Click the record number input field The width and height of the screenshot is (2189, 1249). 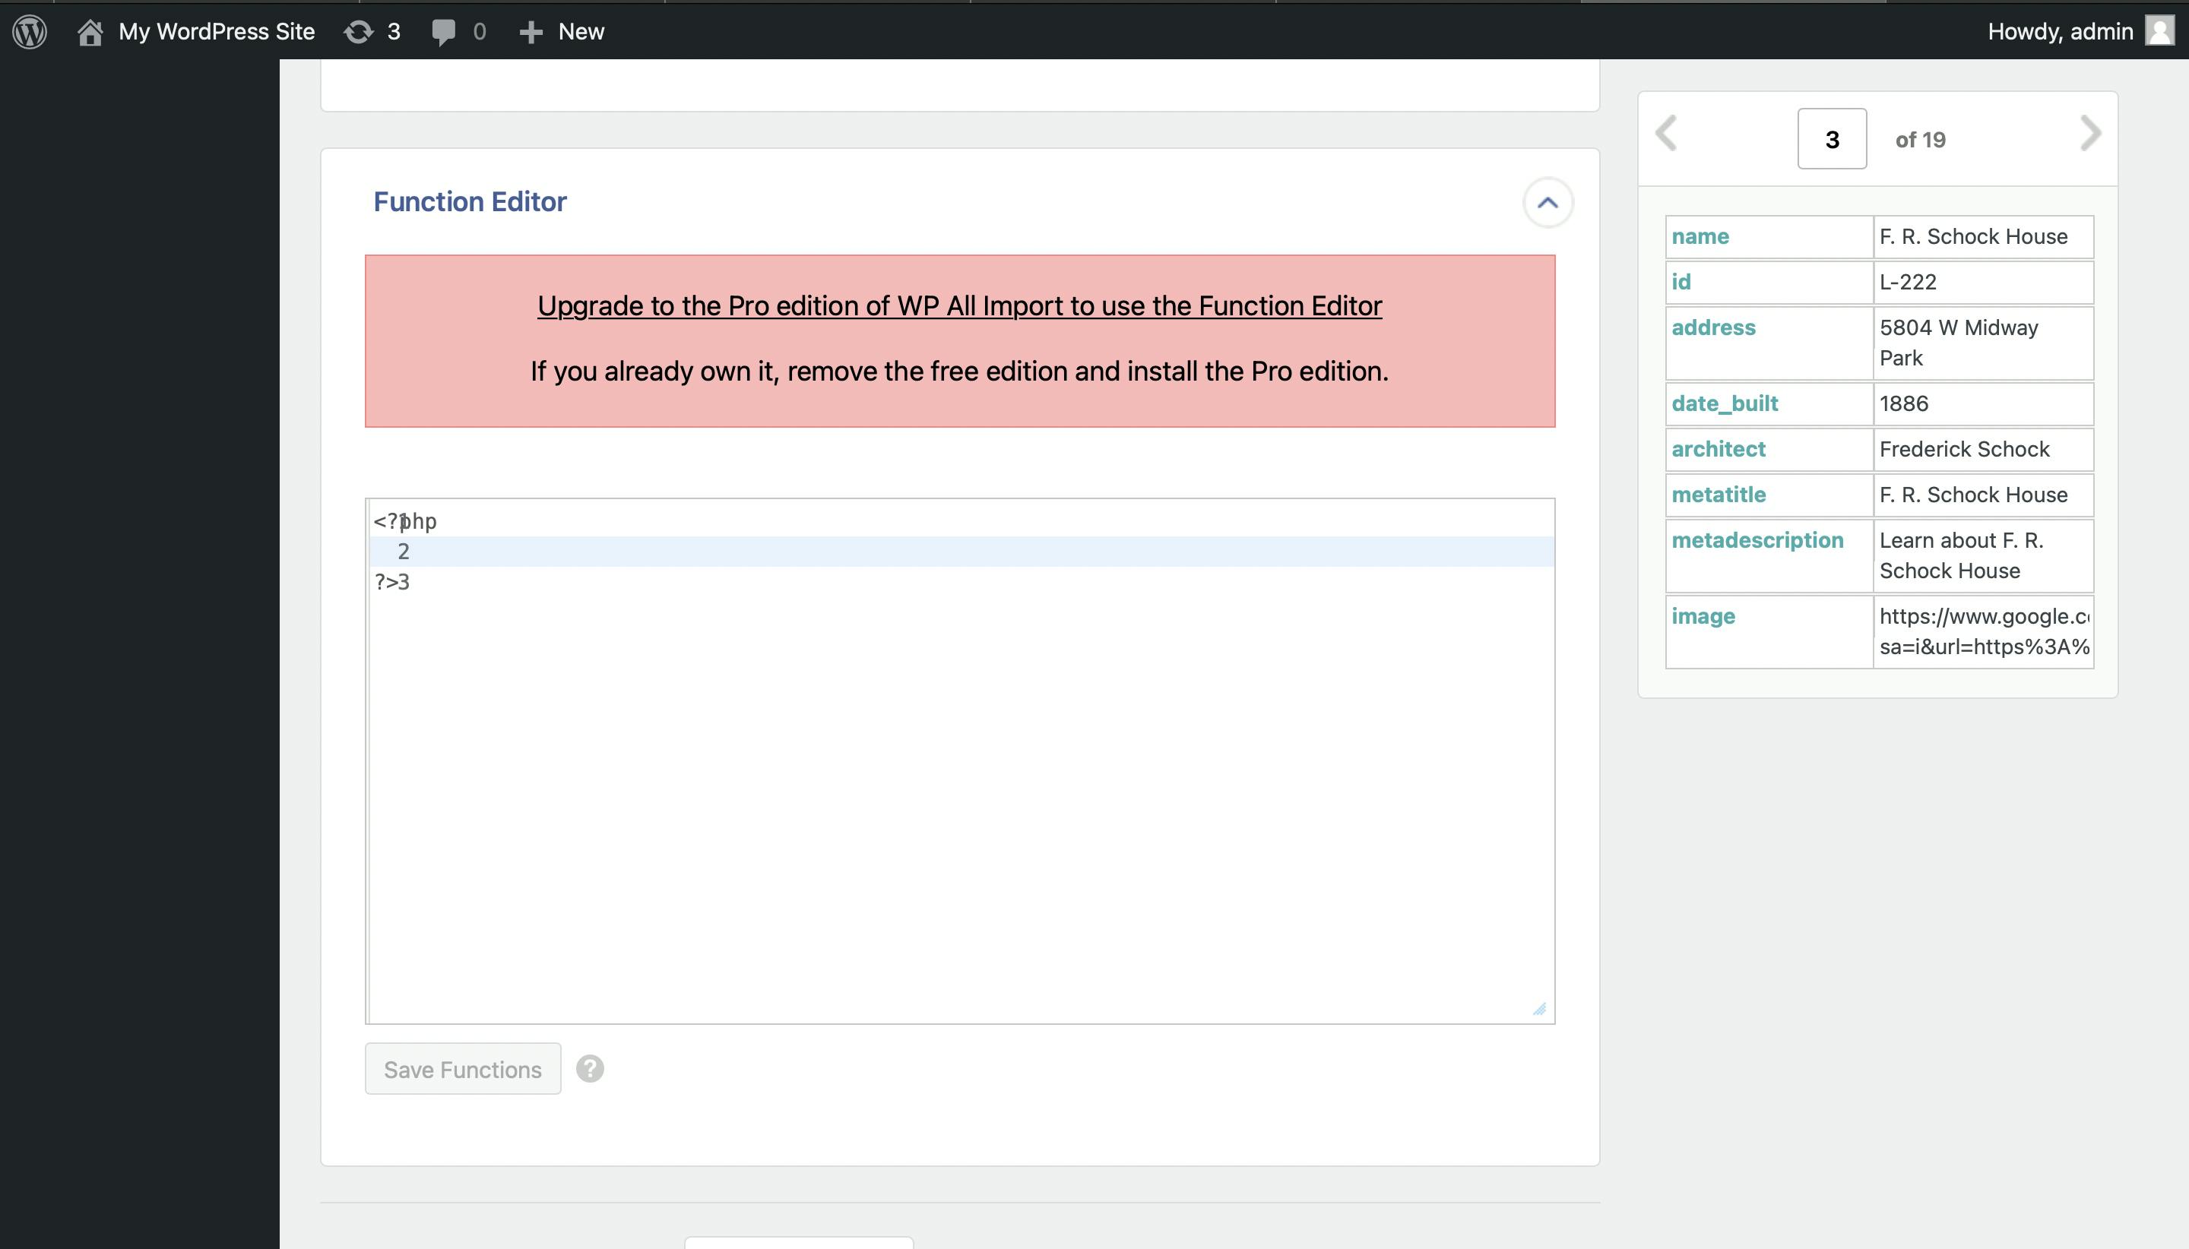click(x=1831, y=139)
